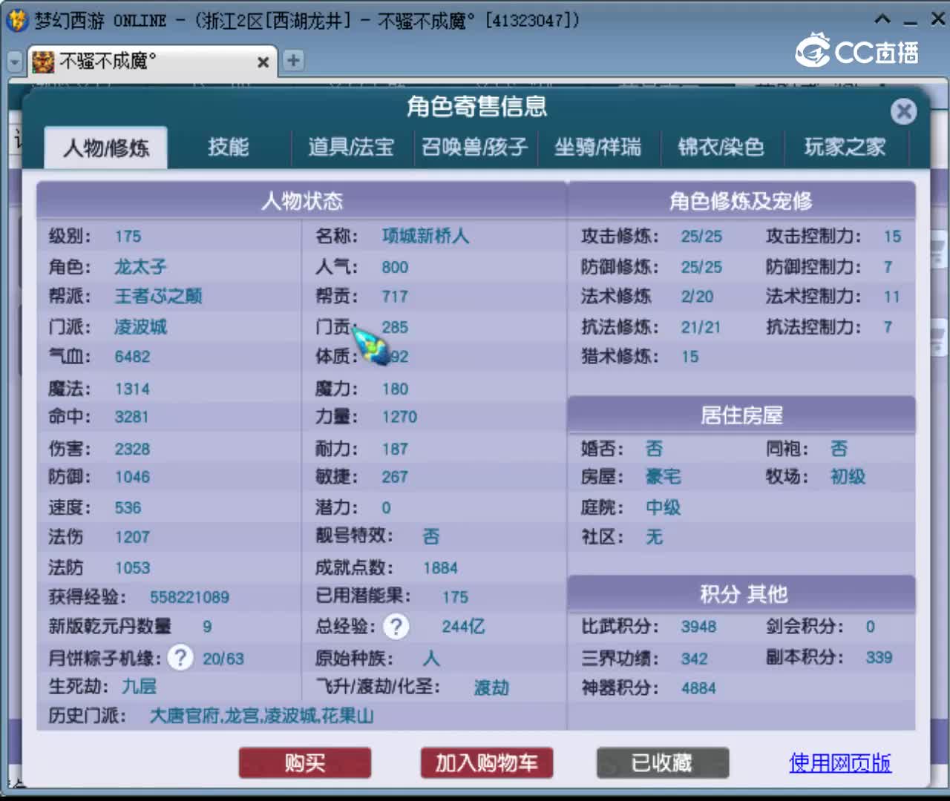Image resolution: width=950 pixels, height=801 pixels.
Task: Click the help icon beside 月饼粽子机缘
Action: (180, 658)
